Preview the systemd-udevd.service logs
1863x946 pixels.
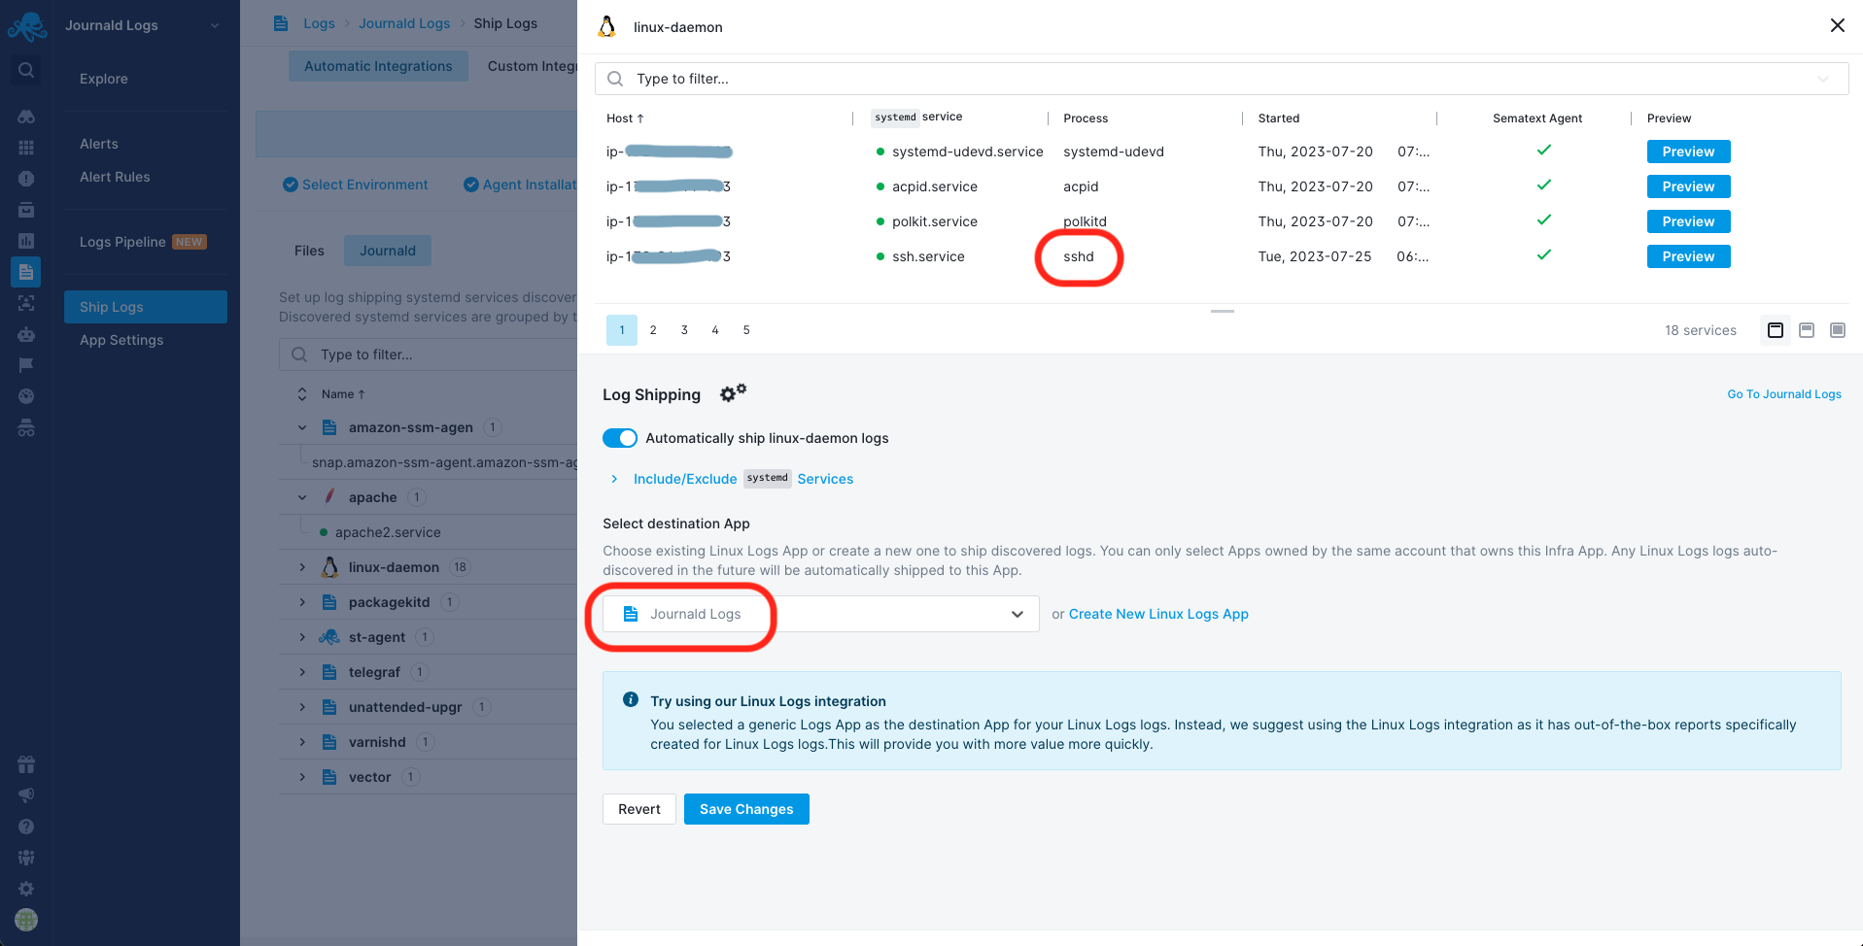1688,152
